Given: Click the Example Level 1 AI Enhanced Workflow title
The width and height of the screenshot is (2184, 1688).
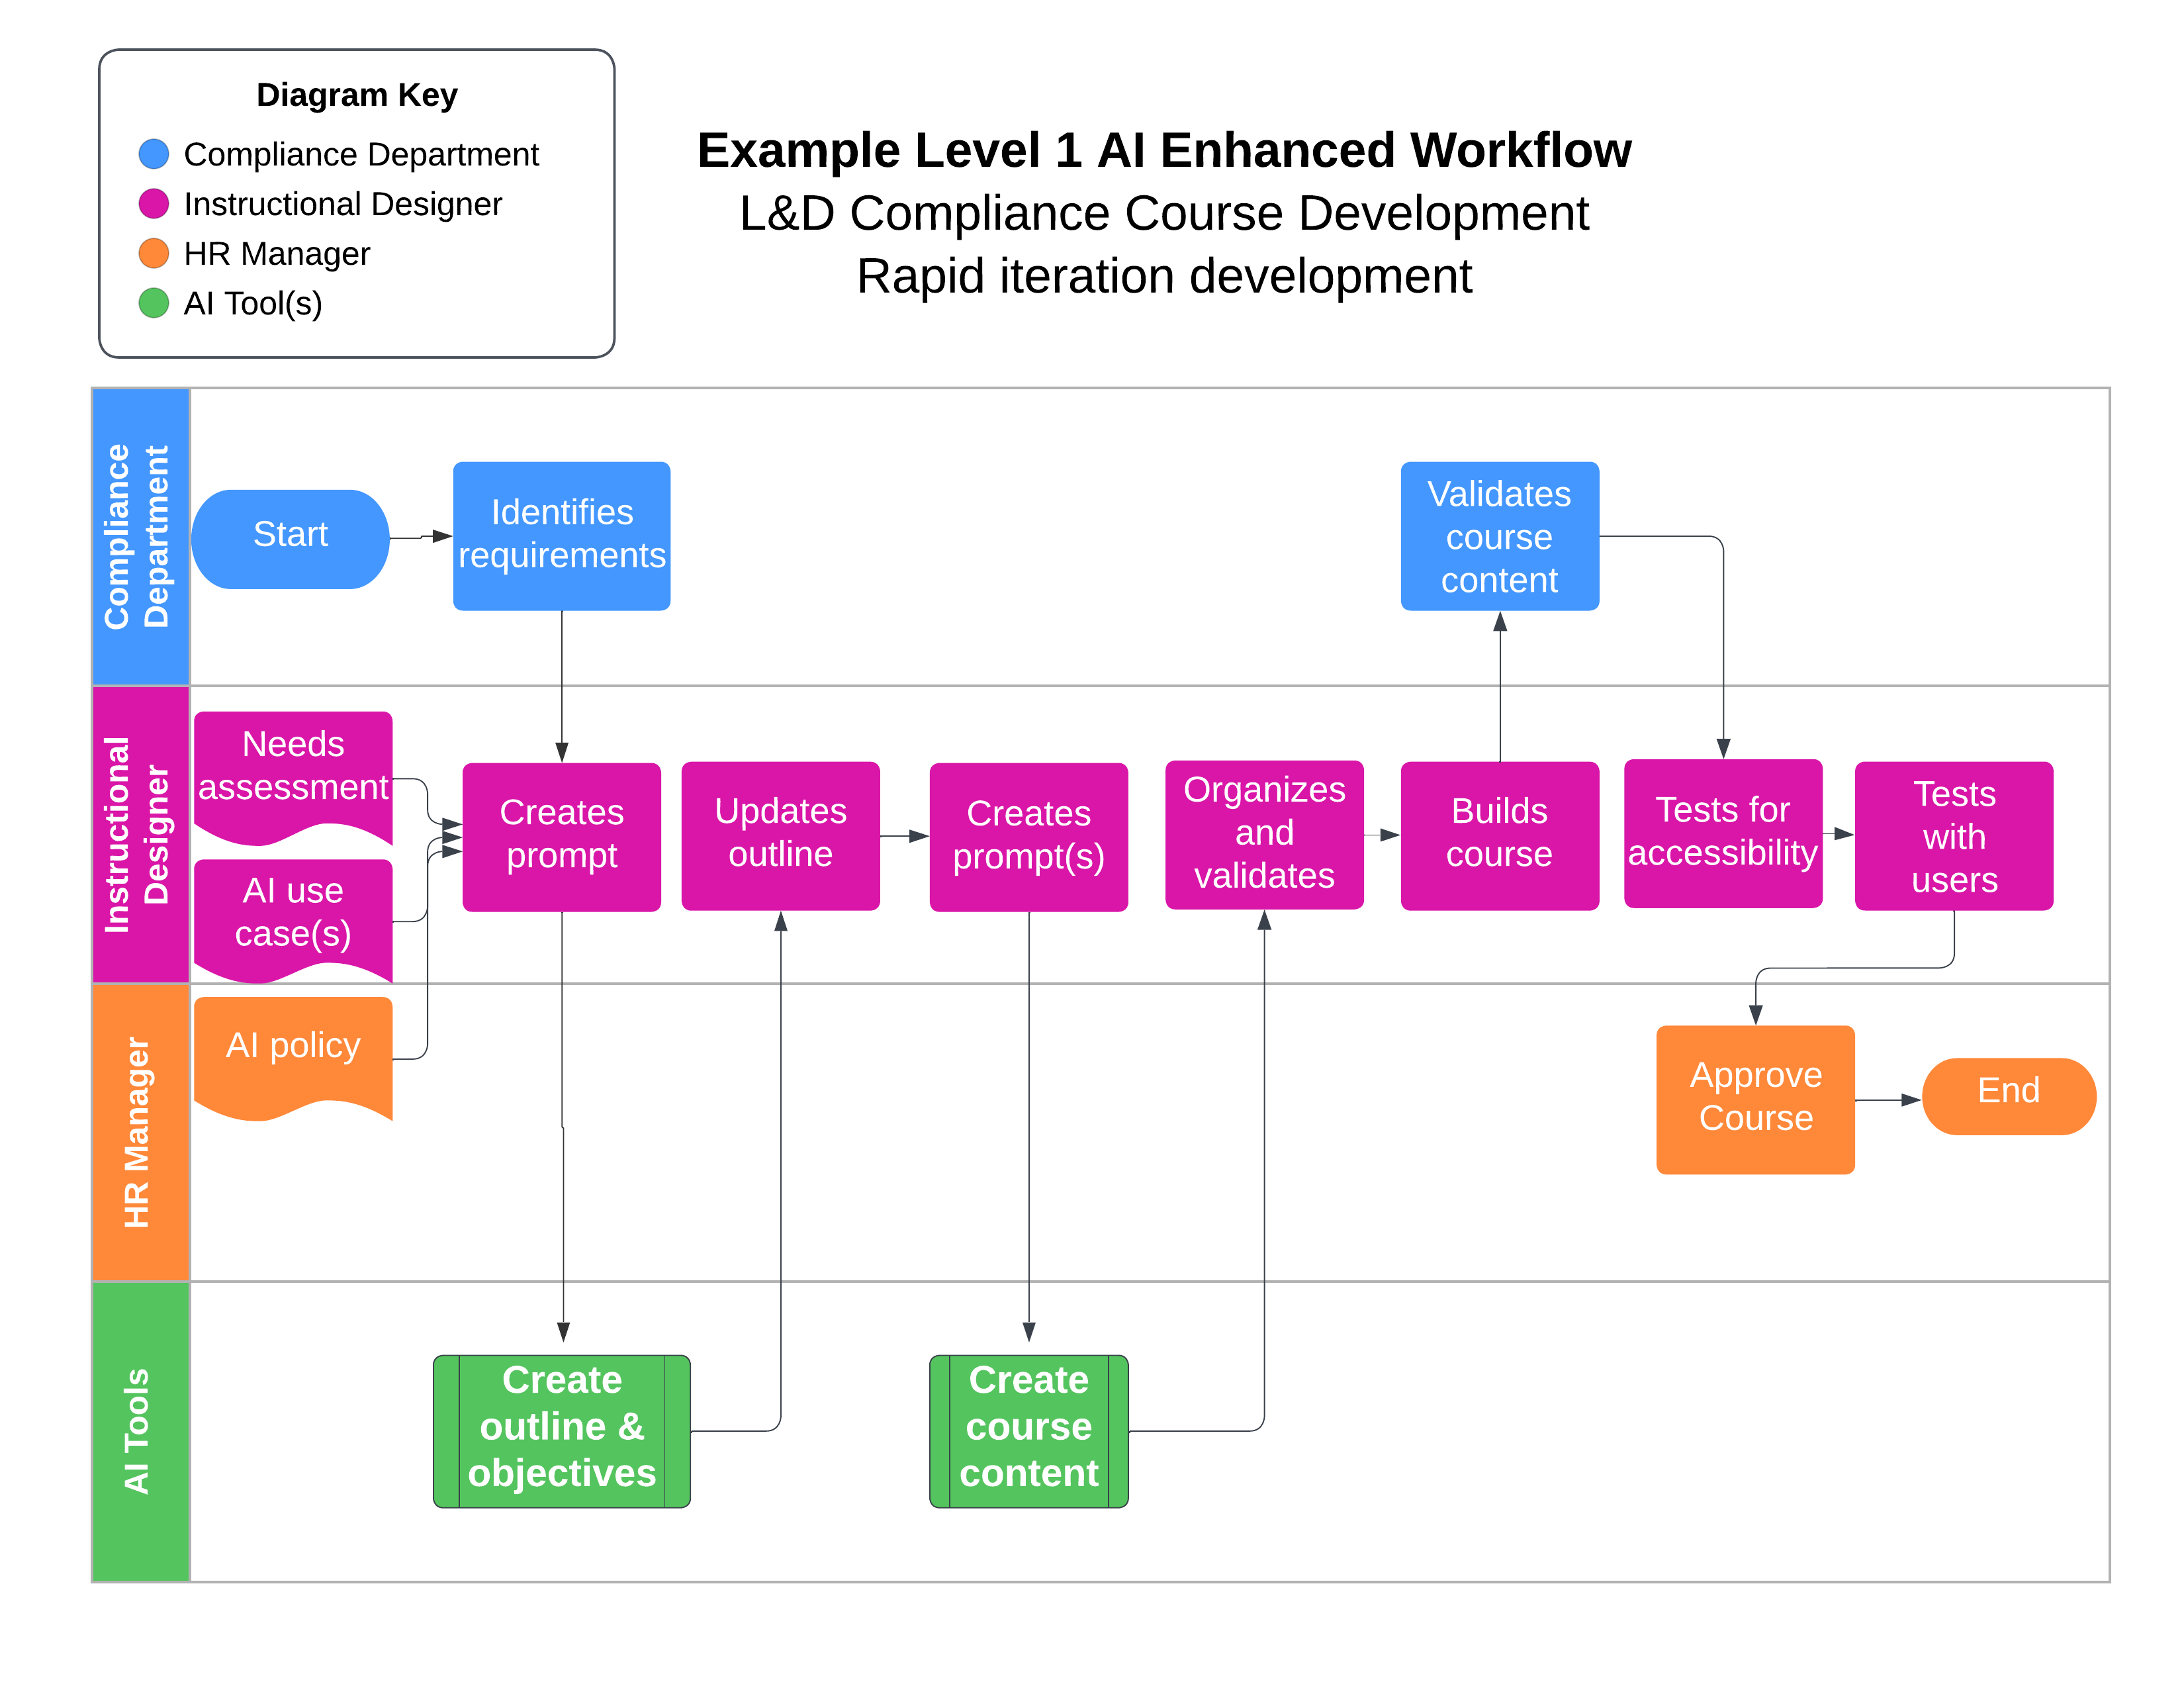Looking at the screenshot, I should [x=1164, y=151].
